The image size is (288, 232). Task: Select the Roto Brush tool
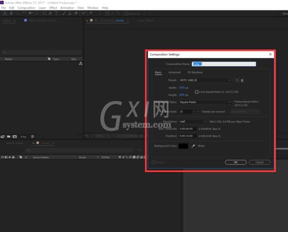pos(84,13)
